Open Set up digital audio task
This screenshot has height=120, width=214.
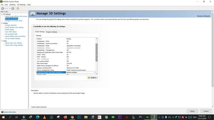coord(11,34)
